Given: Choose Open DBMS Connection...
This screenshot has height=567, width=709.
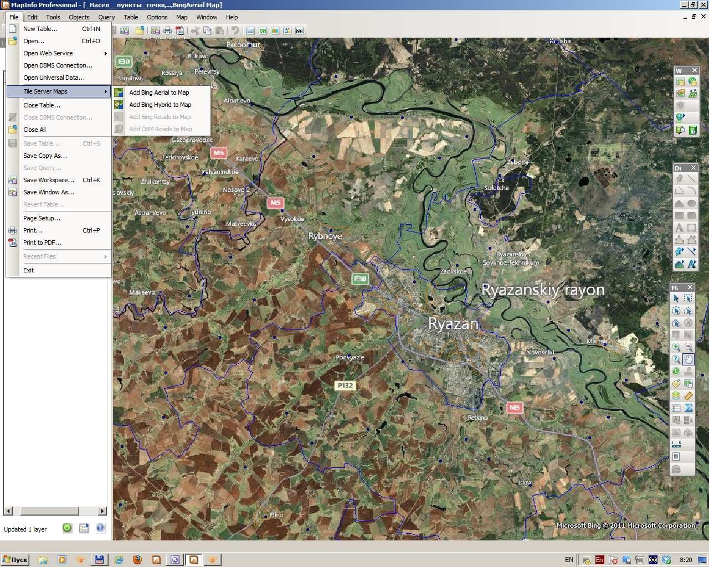Looking at the screenshot, I should pyautogui.click(x=59, y=65).
